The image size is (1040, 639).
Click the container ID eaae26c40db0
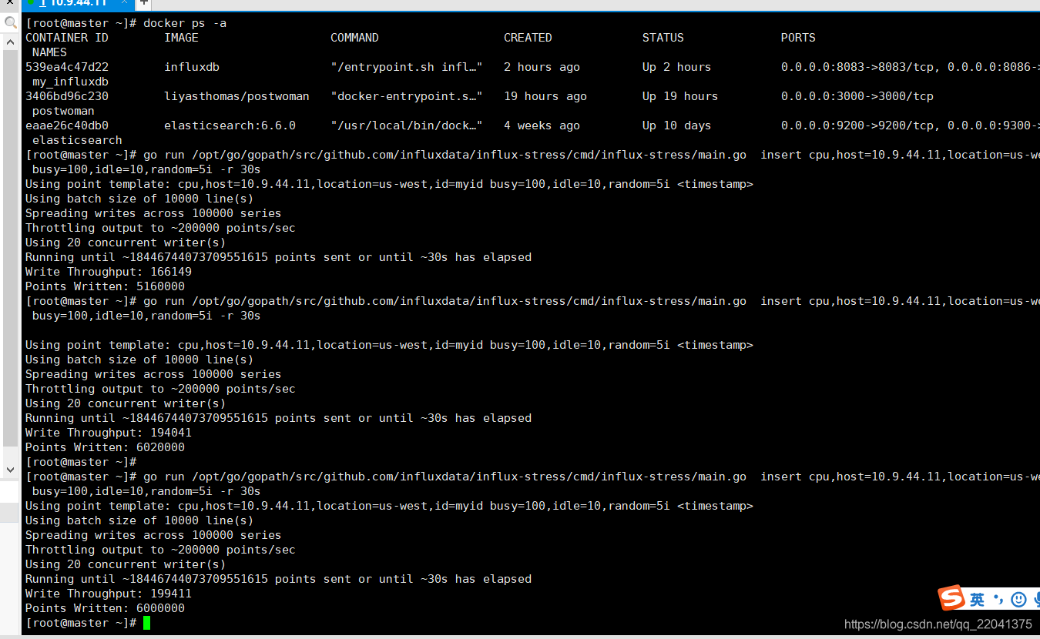[x=67, y=125]
